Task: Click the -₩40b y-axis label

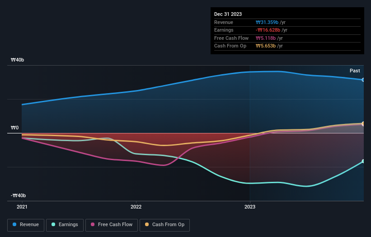Action: [x=18, y=195]
